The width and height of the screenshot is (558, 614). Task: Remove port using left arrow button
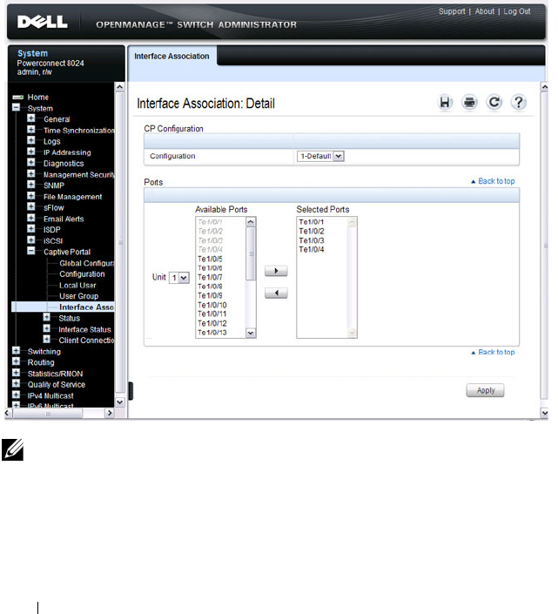(276, 293)
